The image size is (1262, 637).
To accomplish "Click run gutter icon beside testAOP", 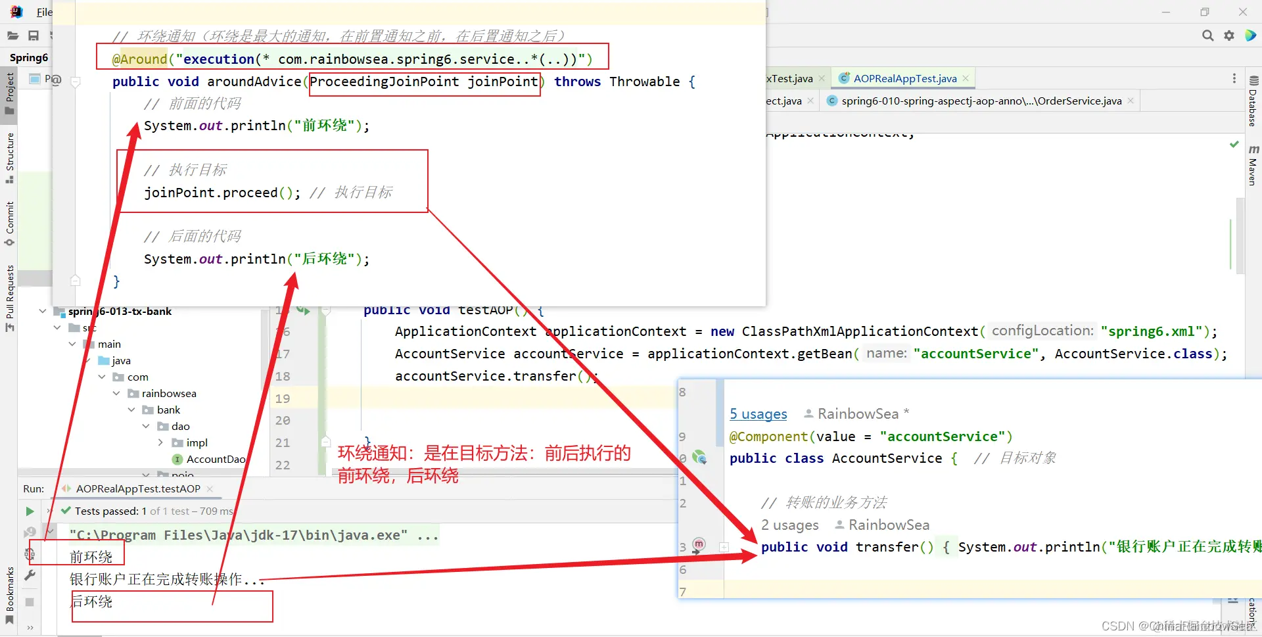I will 303,310.
